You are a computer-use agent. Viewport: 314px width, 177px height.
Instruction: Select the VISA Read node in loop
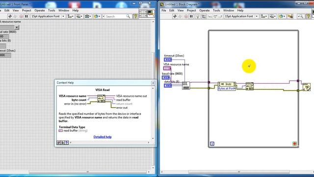coord(250,87)
